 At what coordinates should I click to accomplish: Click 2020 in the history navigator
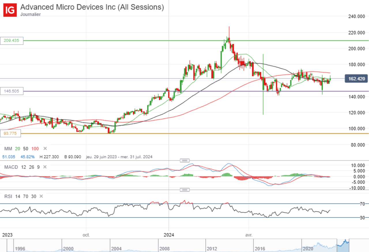point(308,248)
